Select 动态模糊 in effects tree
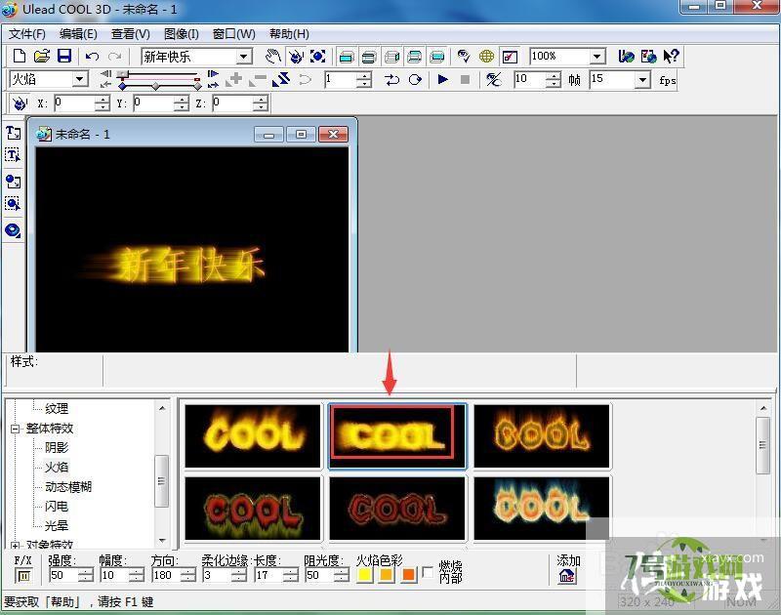This screenshot has height=615, width=781. pos(68,486)
